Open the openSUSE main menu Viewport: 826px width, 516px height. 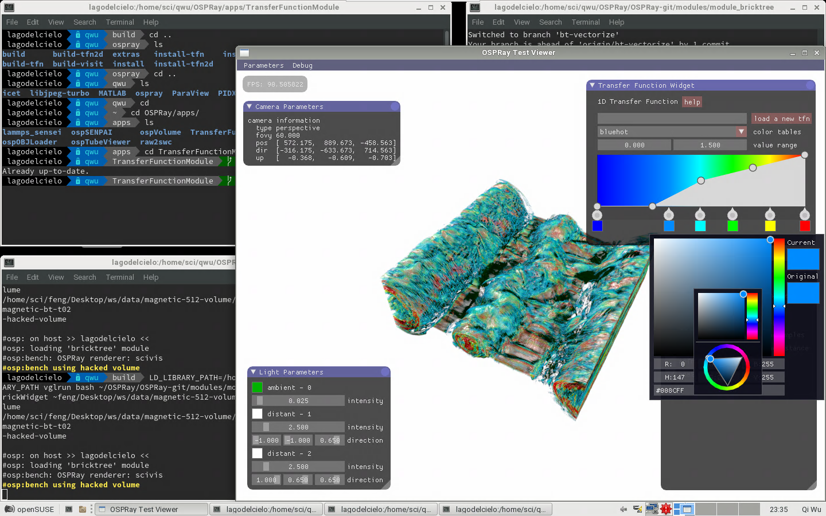(x=29, y=509)
